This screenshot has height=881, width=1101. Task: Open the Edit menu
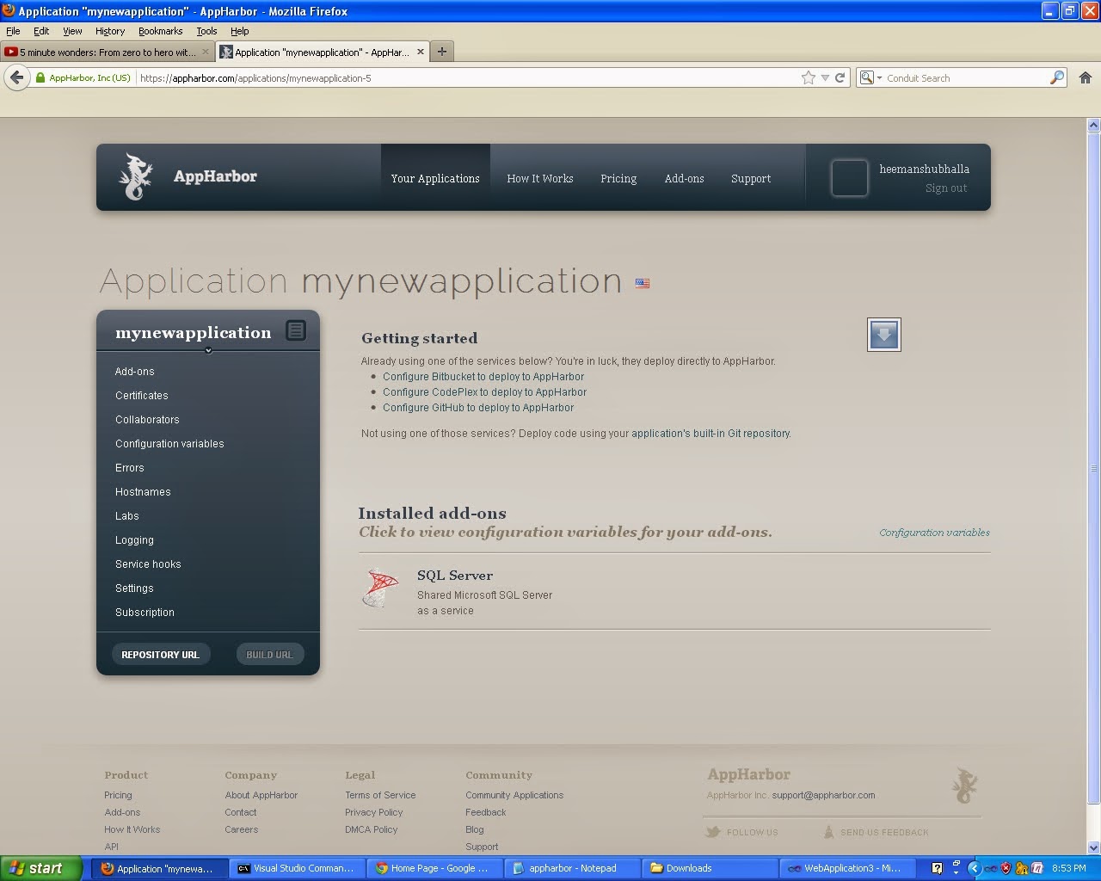(41, 31)
